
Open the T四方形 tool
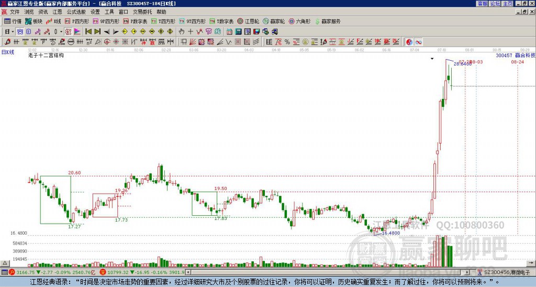coord(163,21)
